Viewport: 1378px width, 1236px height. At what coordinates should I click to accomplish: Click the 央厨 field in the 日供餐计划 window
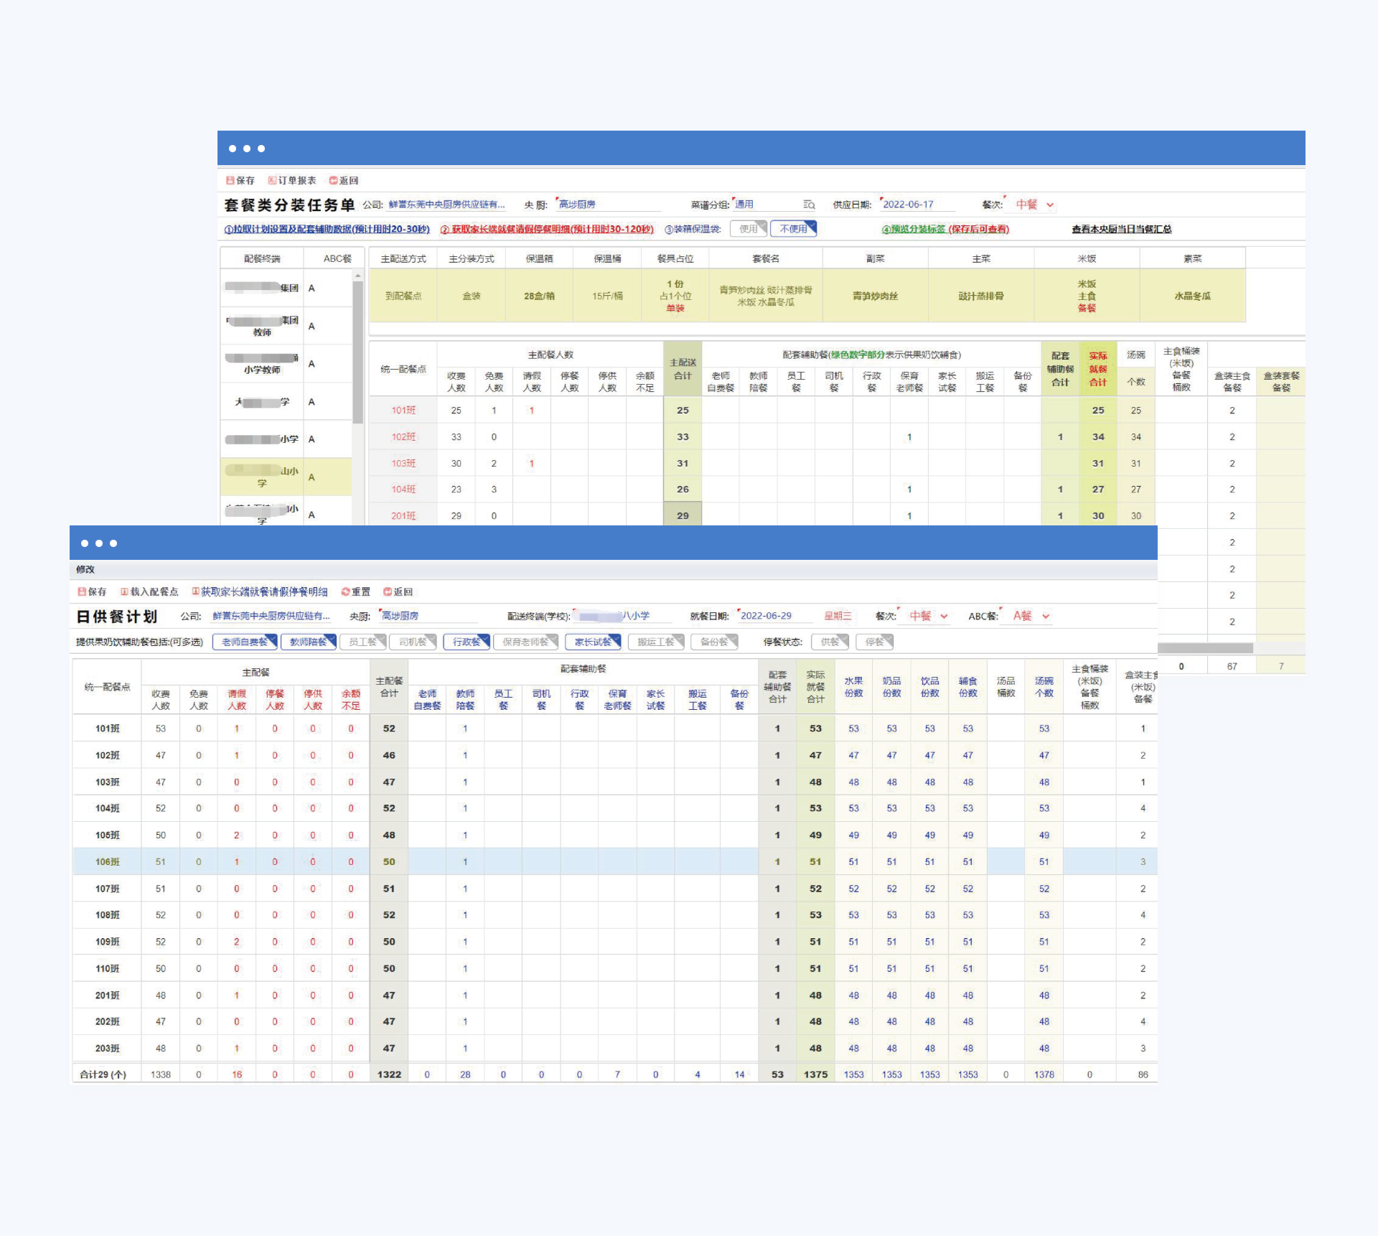point(428,617)
